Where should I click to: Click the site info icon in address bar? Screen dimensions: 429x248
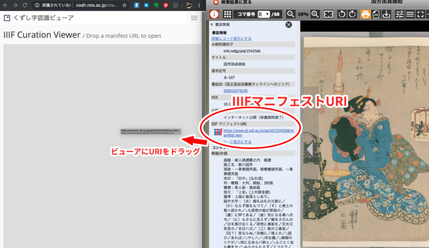[x=37, y=5]
